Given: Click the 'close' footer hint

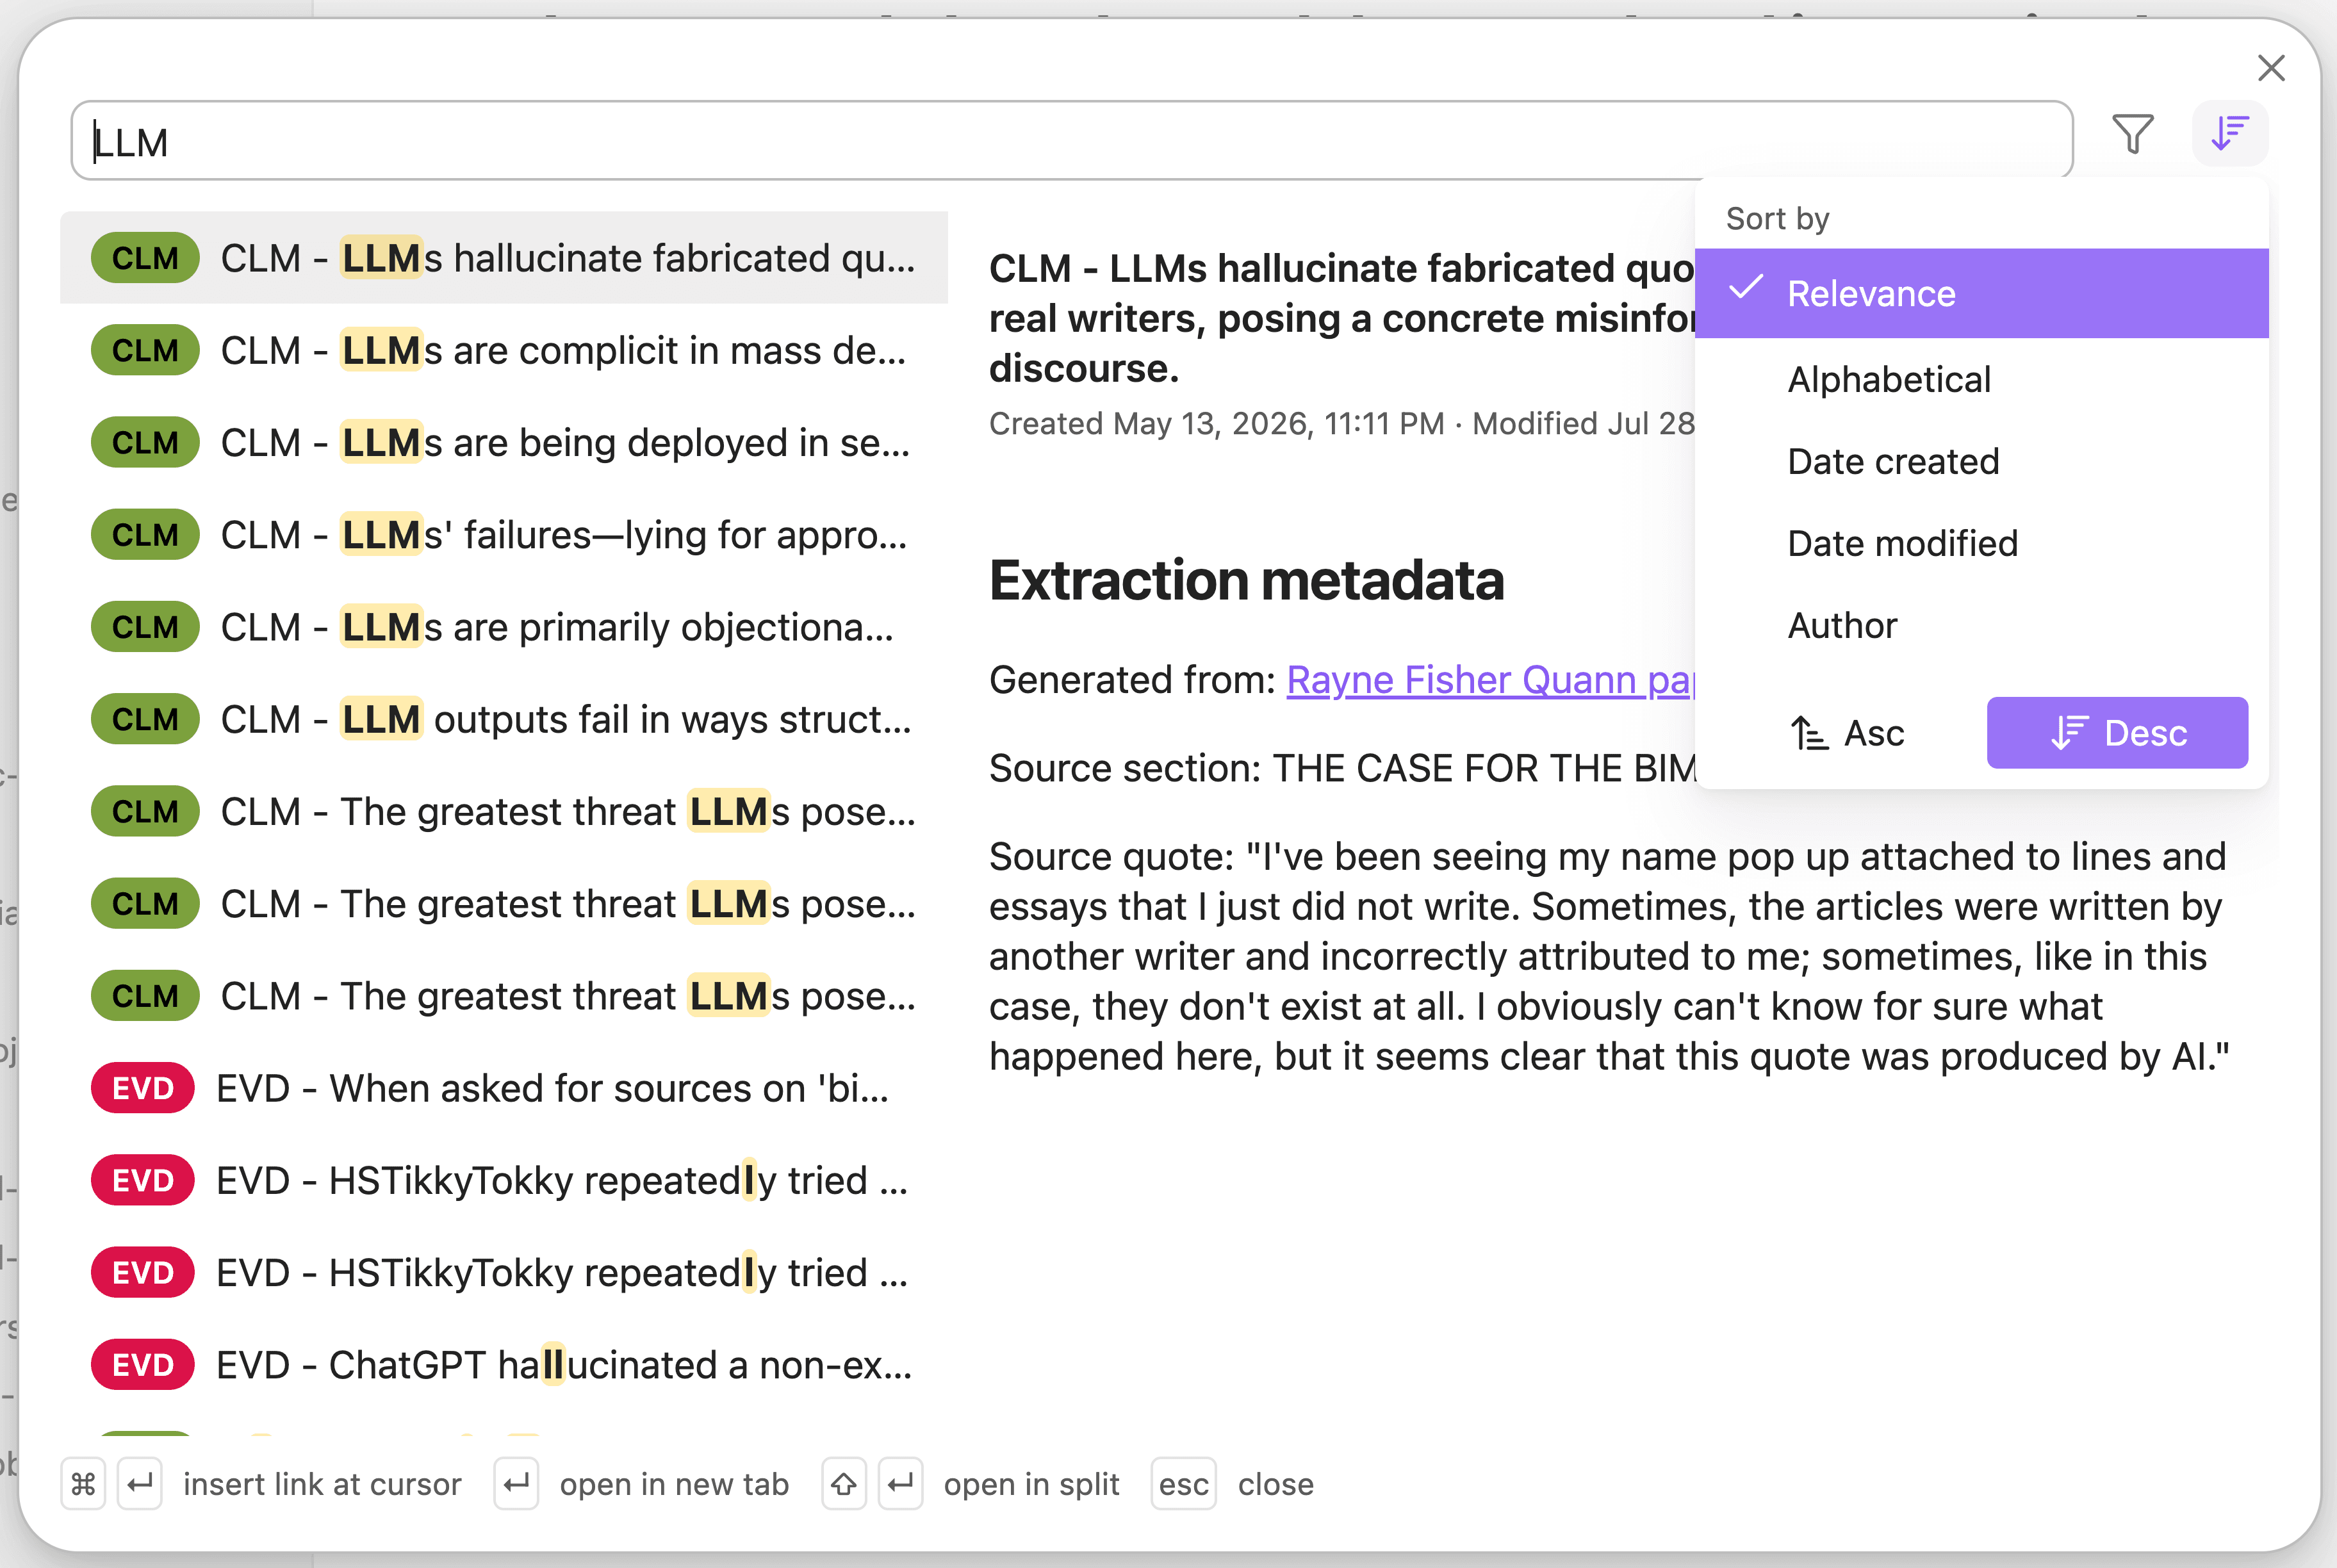Looking at the screenshot, I should coord(1276,1484).
